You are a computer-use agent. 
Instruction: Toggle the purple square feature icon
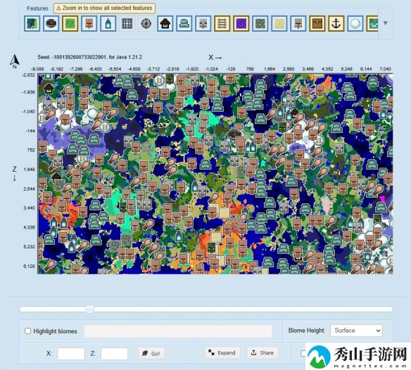tap(241, 24)
